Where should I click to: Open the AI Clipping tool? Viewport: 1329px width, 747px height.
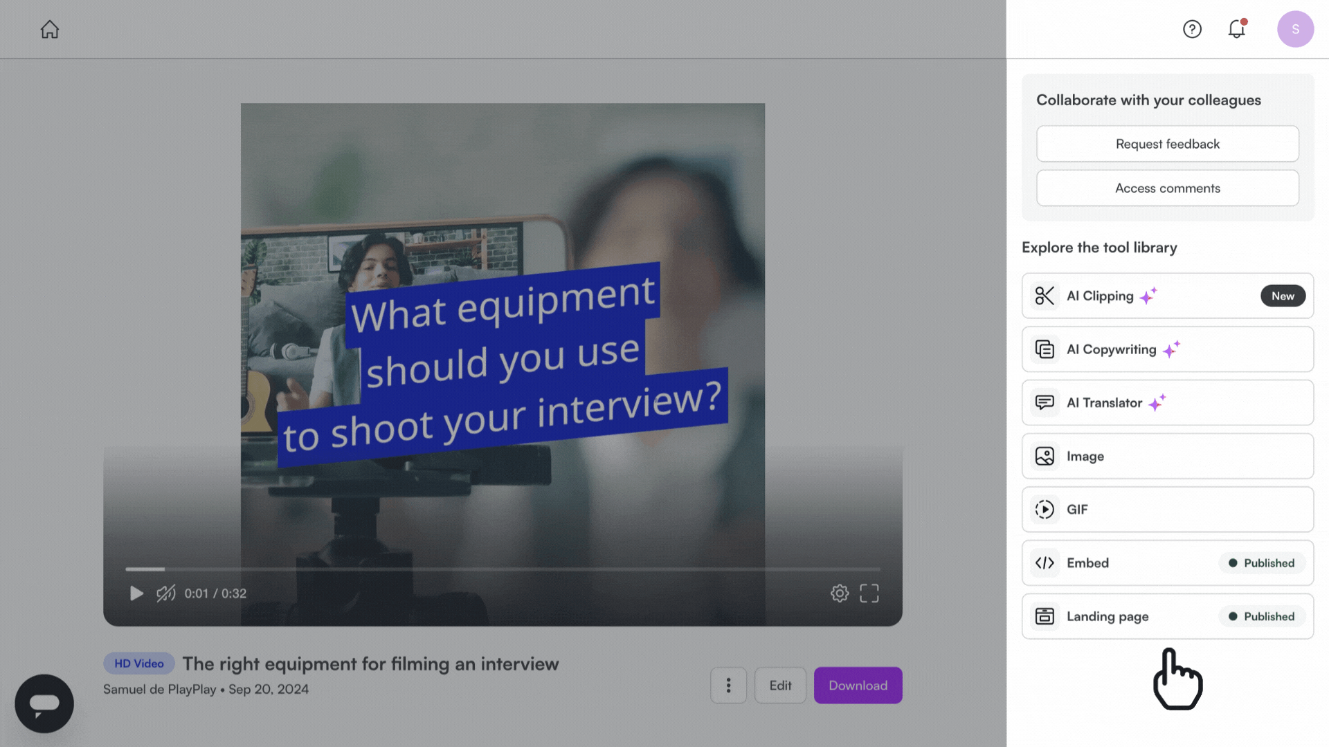click(1167, 296)
